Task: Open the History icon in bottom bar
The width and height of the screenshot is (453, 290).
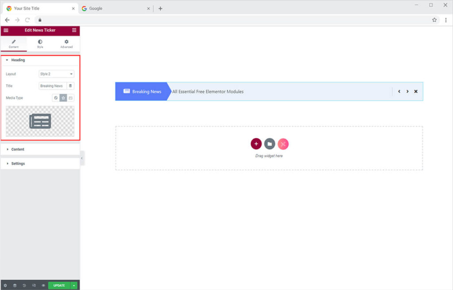Action: click(24, 286)
